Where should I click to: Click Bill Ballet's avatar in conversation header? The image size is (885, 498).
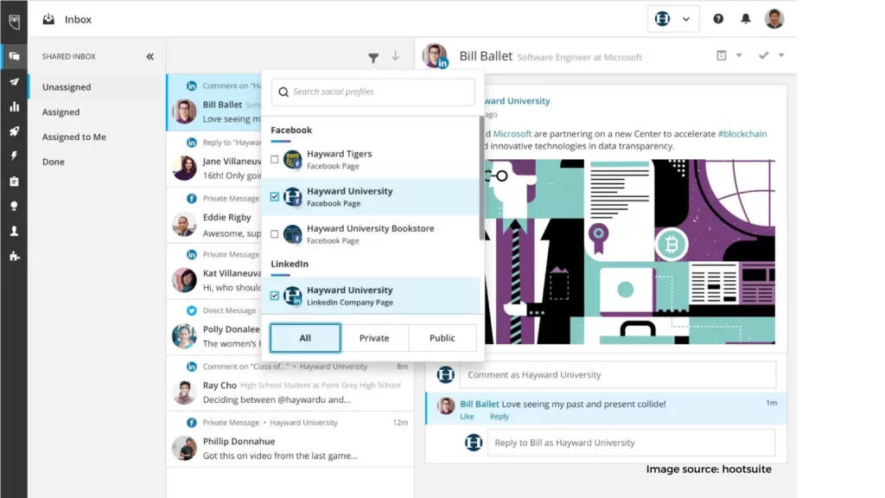click(435, 56)
